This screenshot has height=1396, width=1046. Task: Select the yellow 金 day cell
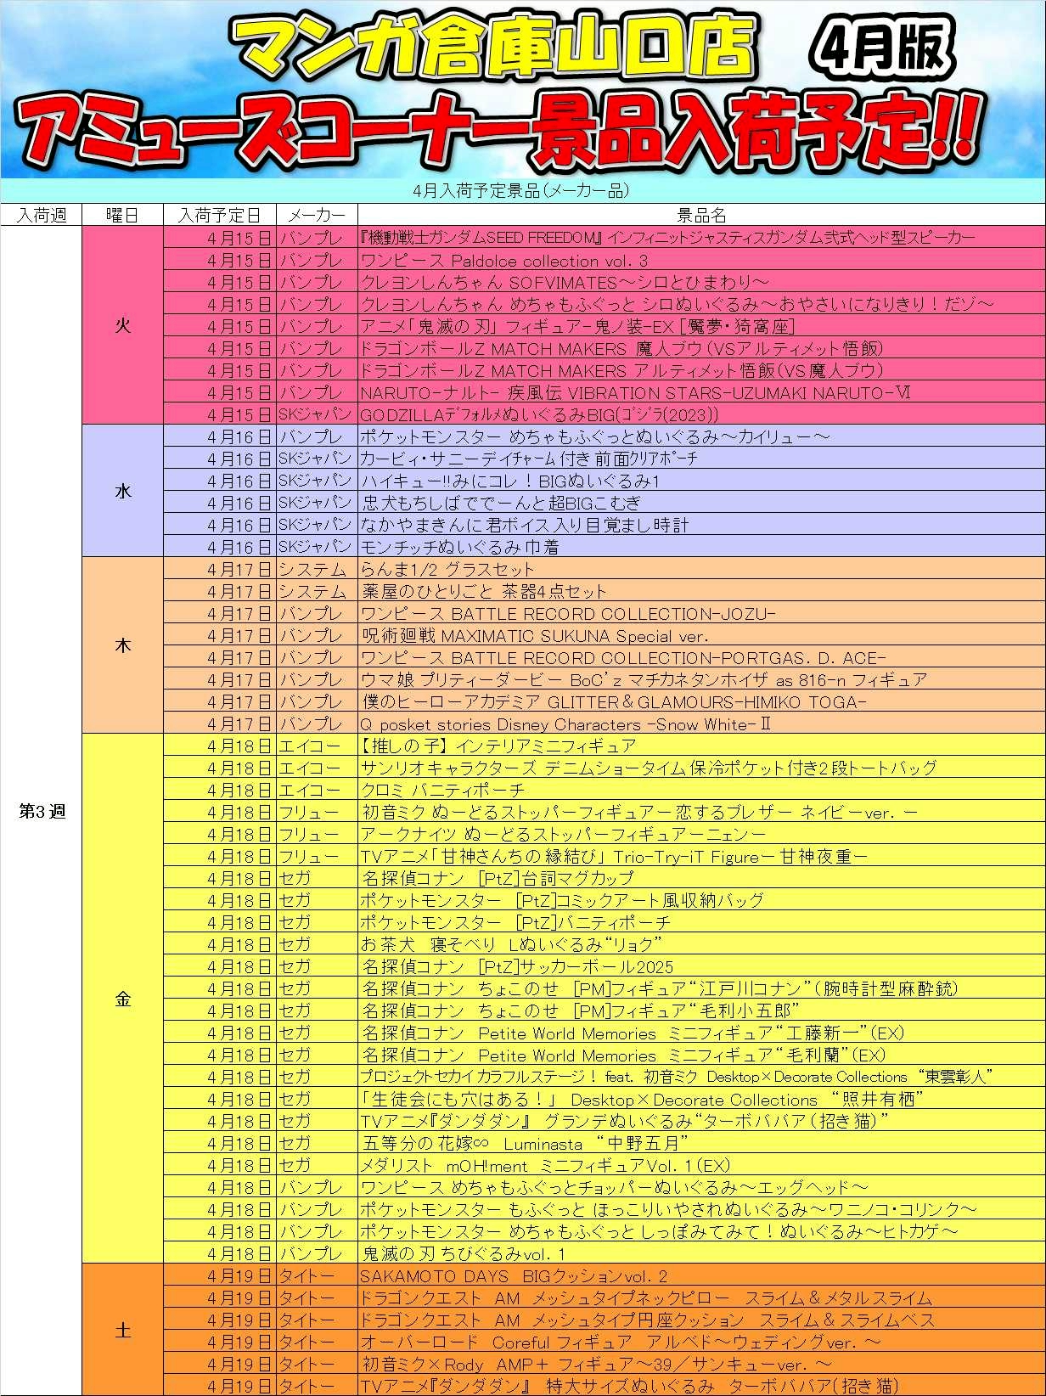tap(122, 999)
